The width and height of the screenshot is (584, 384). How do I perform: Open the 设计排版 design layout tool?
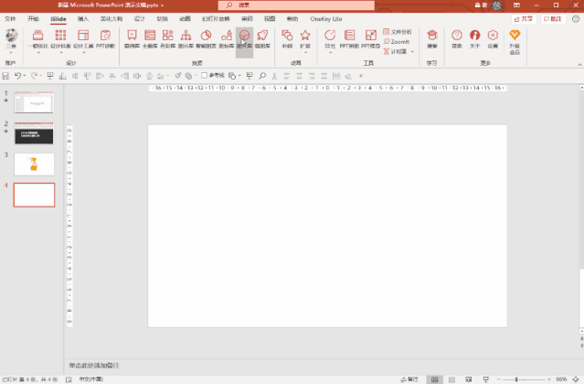[x=60, y=38]
